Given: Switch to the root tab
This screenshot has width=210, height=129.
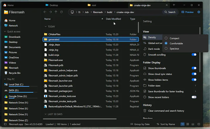Looking at the screenshot, I should [x=92, y=5].
